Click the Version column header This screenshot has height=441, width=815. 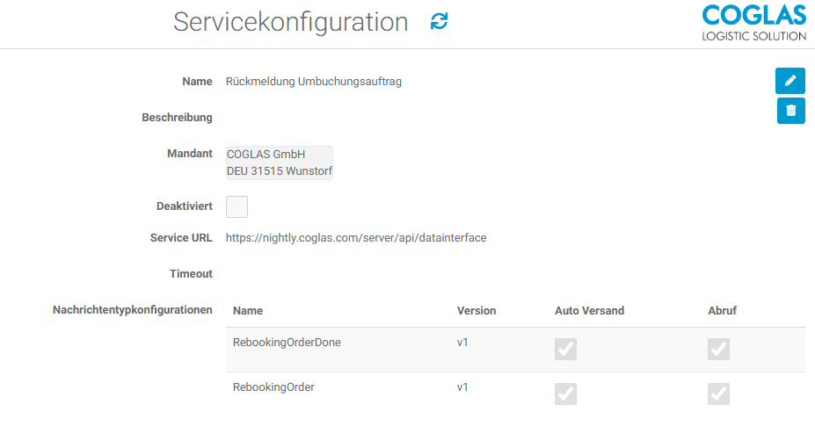click(476, 311)
